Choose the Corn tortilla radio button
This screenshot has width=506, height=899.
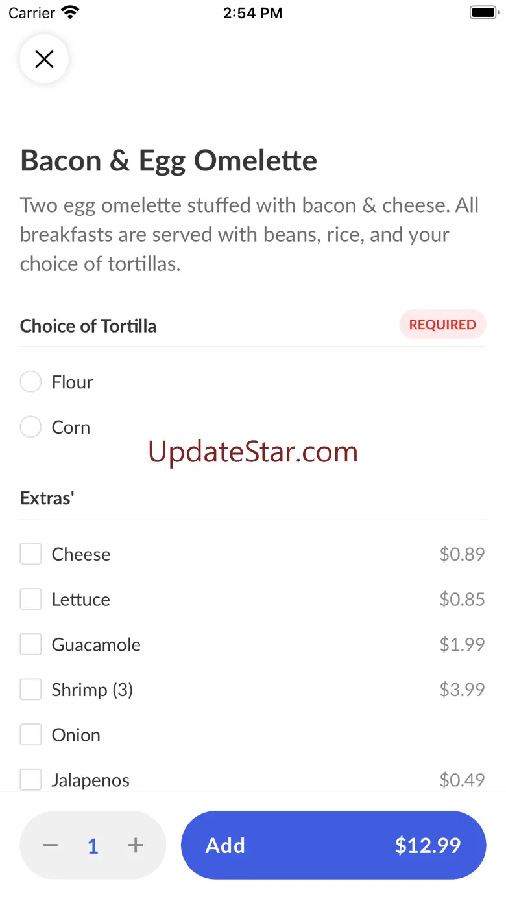(x=30, y=427)
